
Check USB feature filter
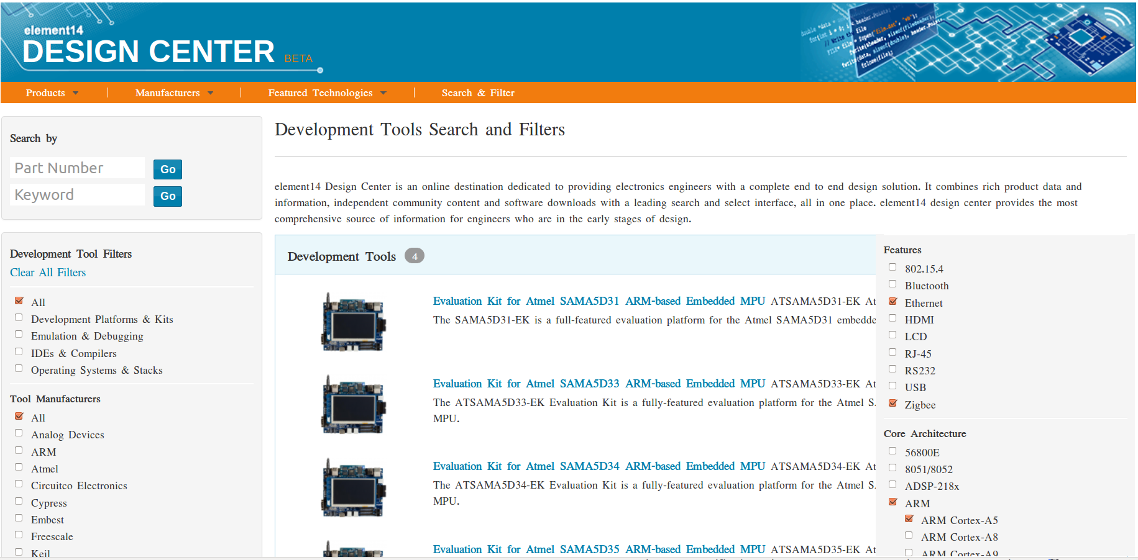tap(893, 386)
